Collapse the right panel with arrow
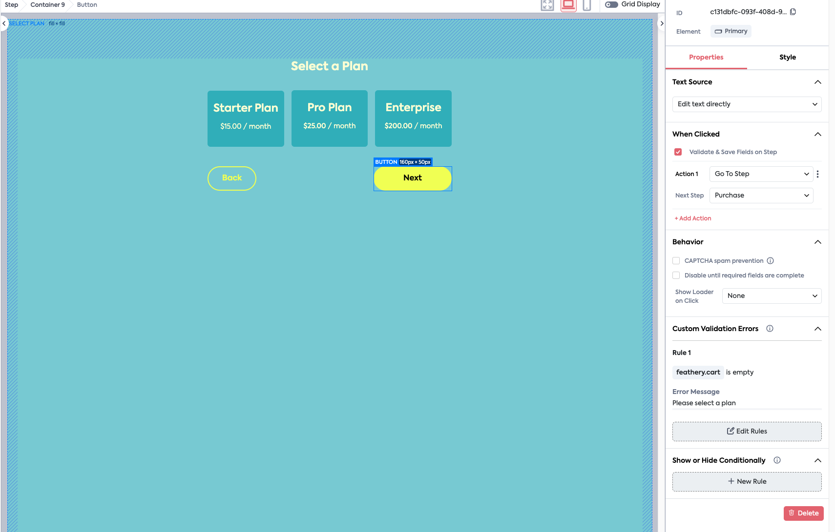835x532 pixels. [x=662, y=23]
